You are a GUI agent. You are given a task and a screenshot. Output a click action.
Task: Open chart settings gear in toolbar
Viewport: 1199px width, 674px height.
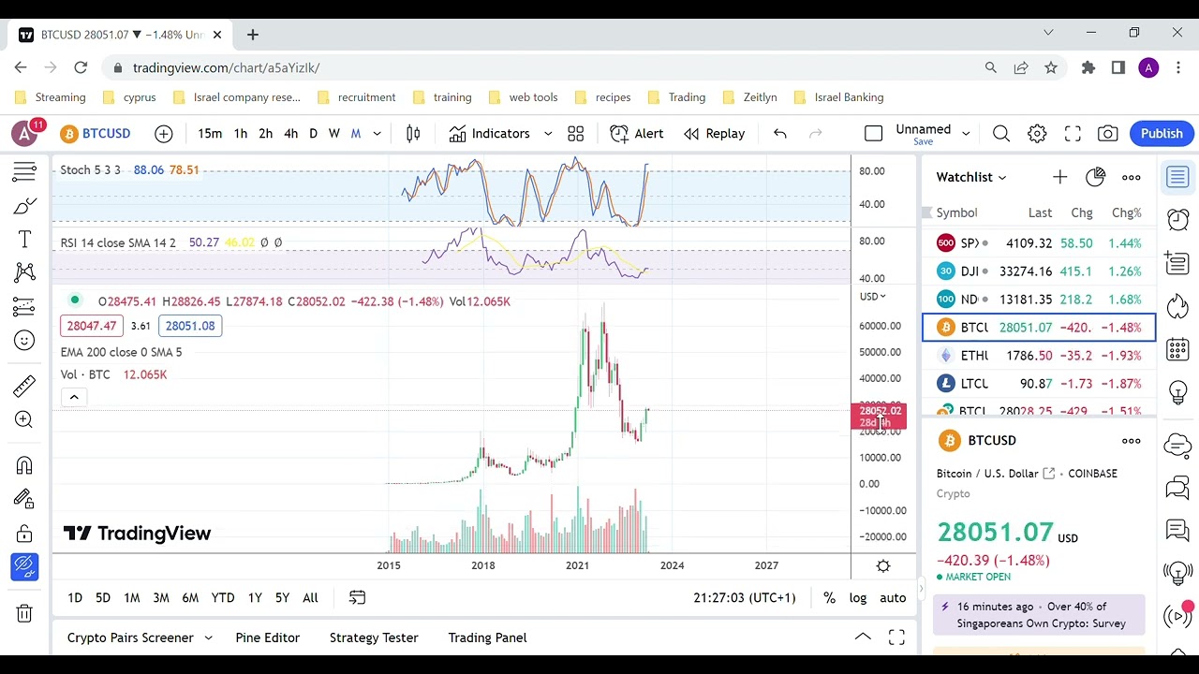1037,134
